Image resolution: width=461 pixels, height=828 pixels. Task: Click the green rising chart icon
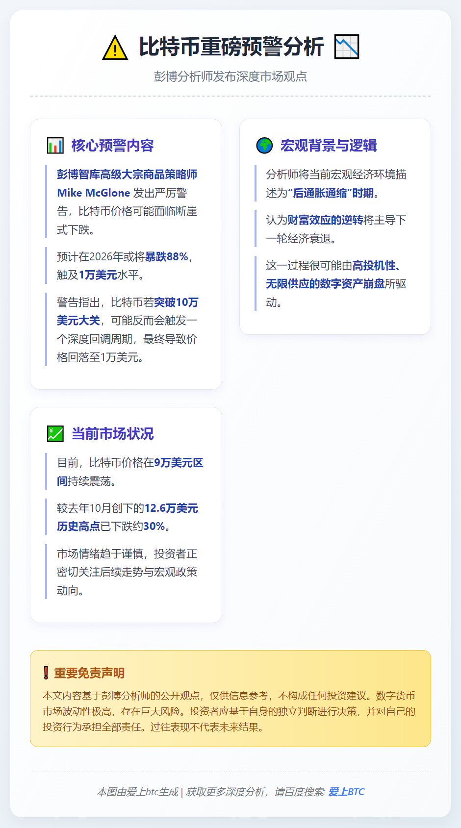(x=55, y=434)
